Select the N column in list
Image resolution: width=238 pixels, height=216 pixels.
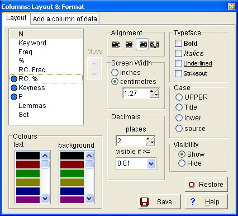pos(46,34)
